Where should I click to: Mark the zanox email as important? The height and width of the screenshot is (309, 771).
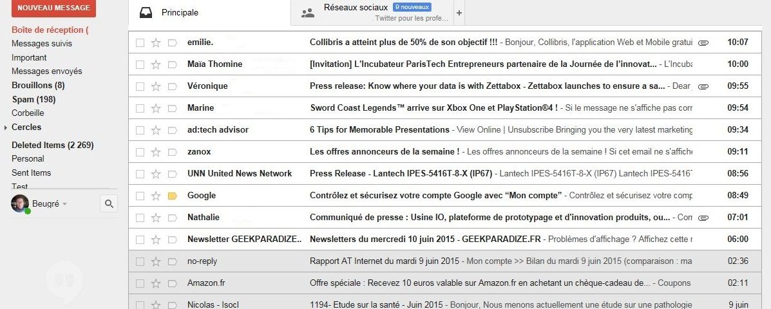[172, 153]
